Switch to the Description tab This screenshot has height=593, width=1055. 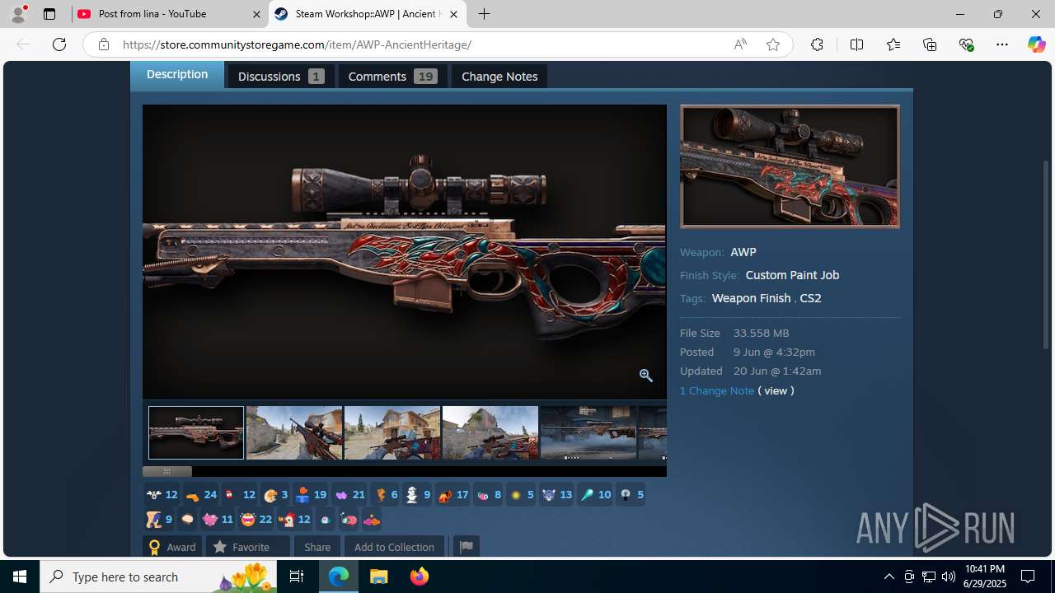tap(177, 74)
